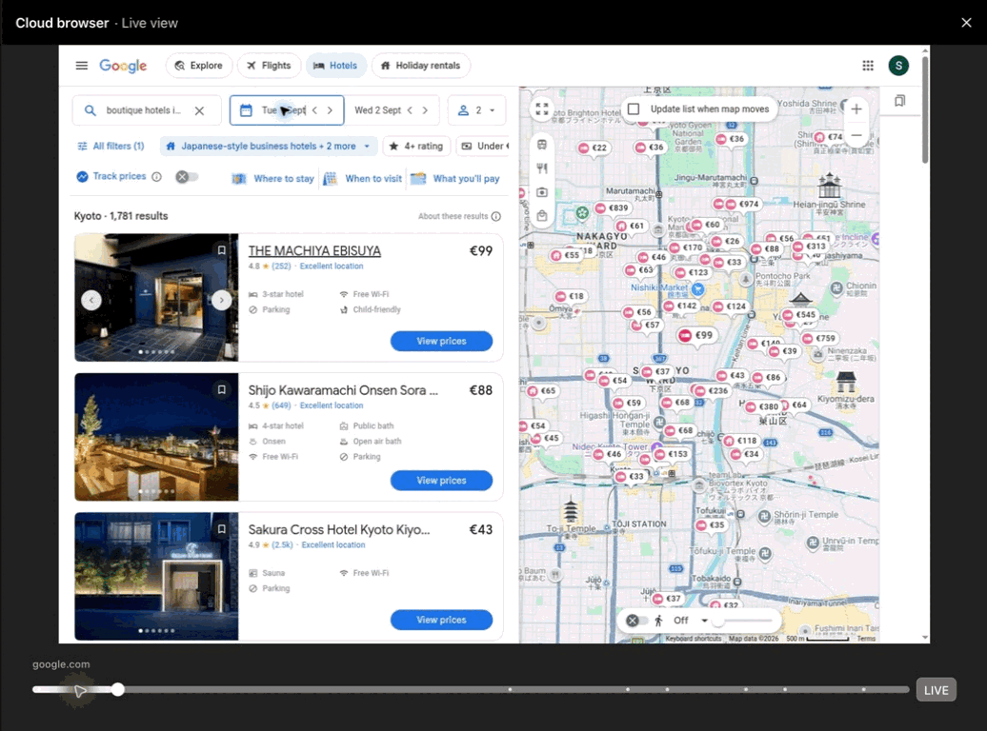Close the Cloud browser live view
Screen dimensions: 987x731
[966, 23]
